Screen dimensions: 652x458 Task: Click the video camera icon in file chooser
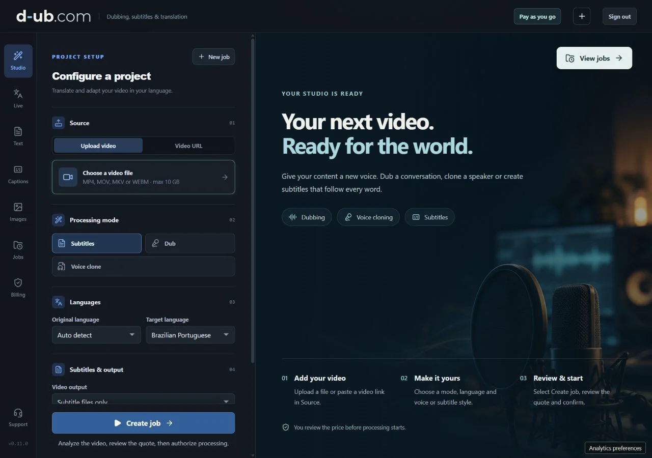pos(68,177)
